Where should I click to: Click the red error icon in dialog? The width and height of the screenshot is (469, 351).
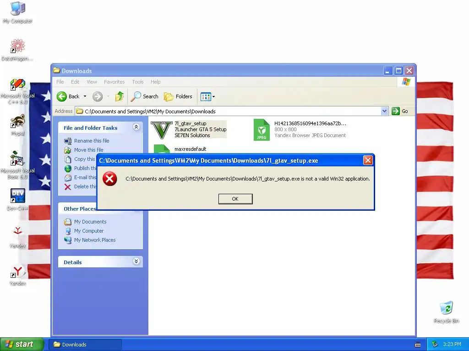point(110,179)
